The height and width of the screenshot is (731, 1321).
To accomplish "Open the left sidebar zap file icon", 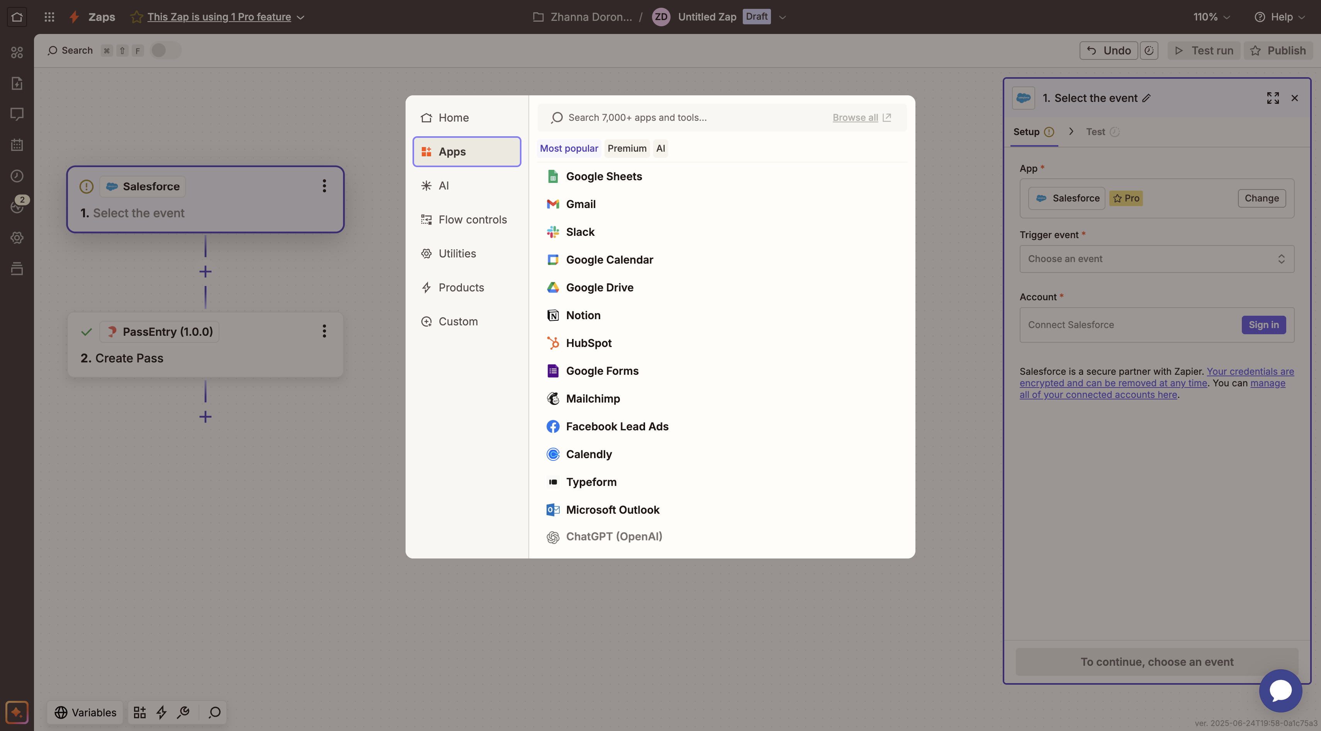I will pos(17,83).
